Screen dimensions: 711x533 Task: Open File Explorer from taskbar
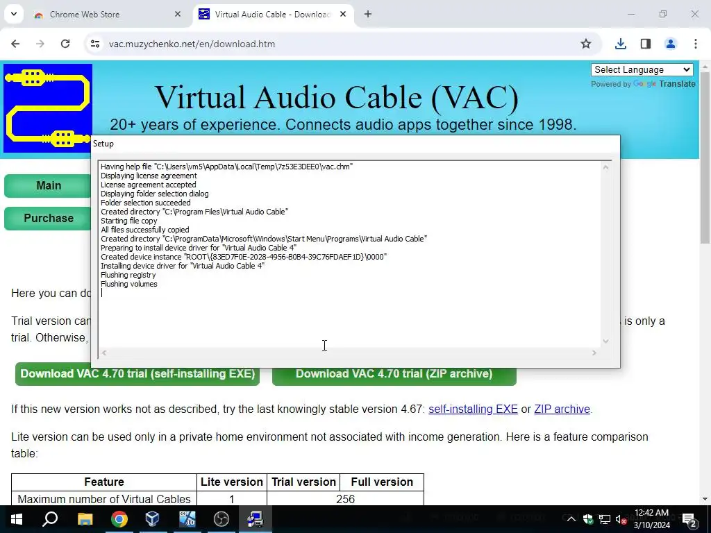(x=85, y=519)
